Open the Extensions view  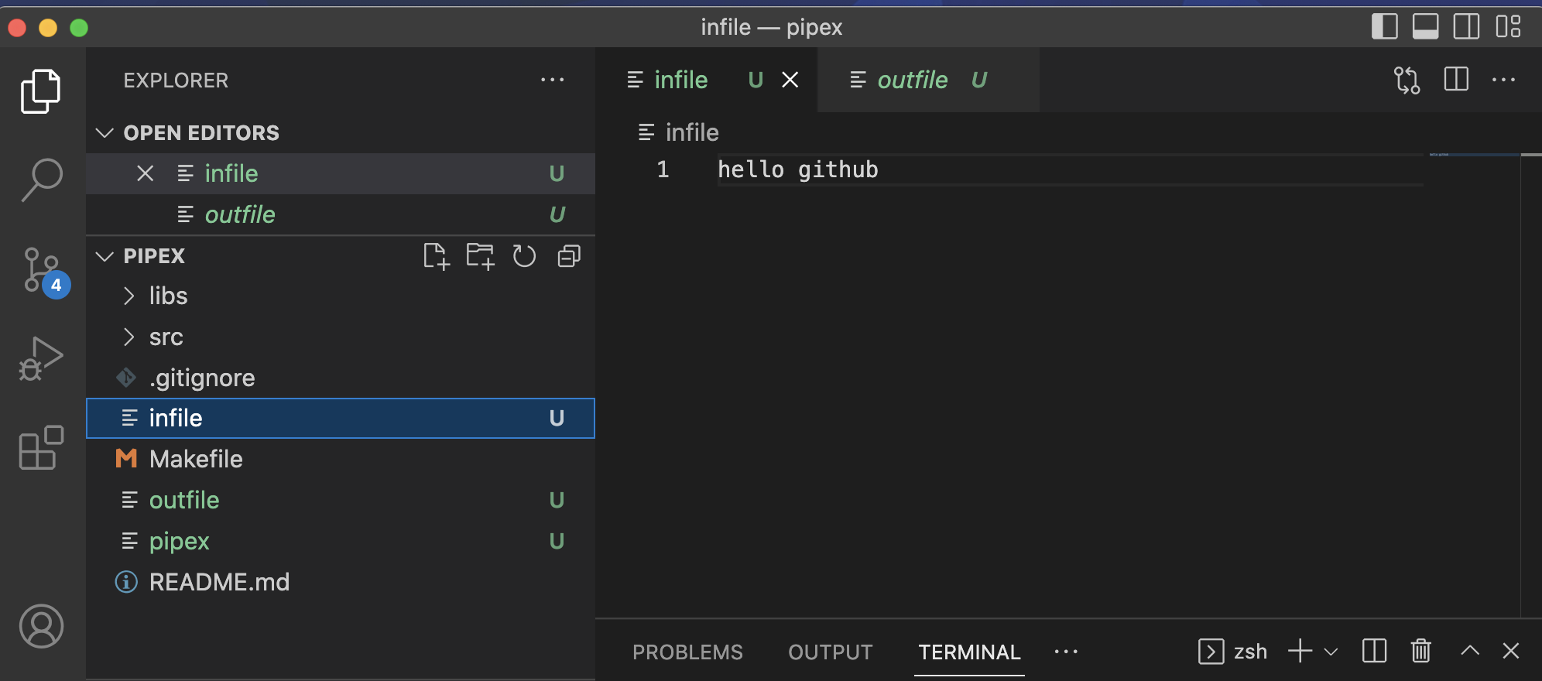click(41, 447)
